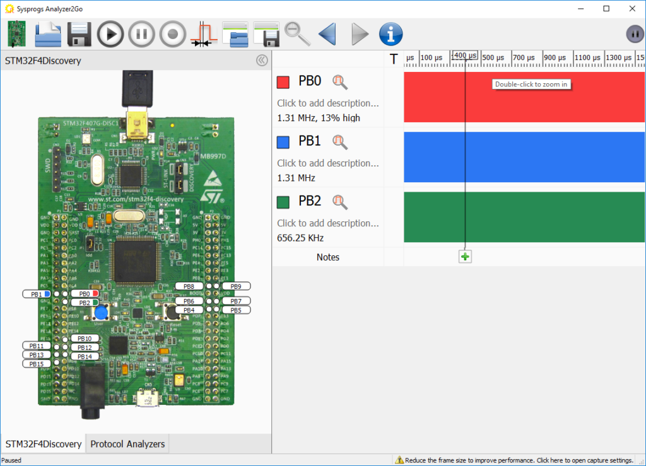This screenshot has height=466, width=646.
Task: Pause the capture from the toolbar
Action: pyautogui.click(x=141, y=34)
